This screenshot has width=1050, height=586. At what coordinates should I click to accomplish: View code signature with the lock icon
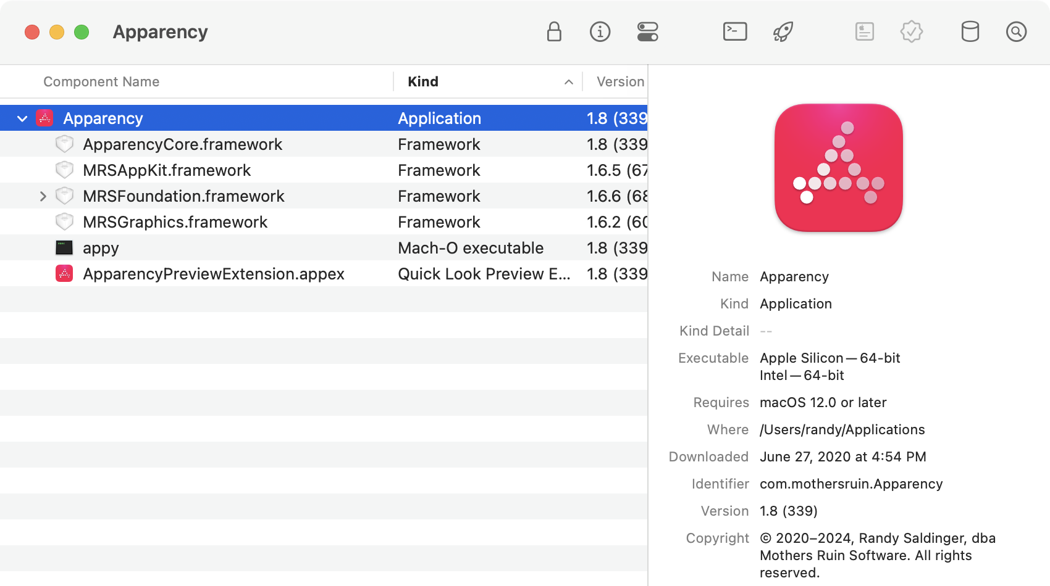(554, 32)
